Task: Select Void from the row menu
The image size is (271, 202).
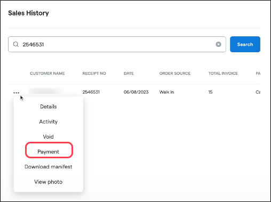Action: click(48, 136)
